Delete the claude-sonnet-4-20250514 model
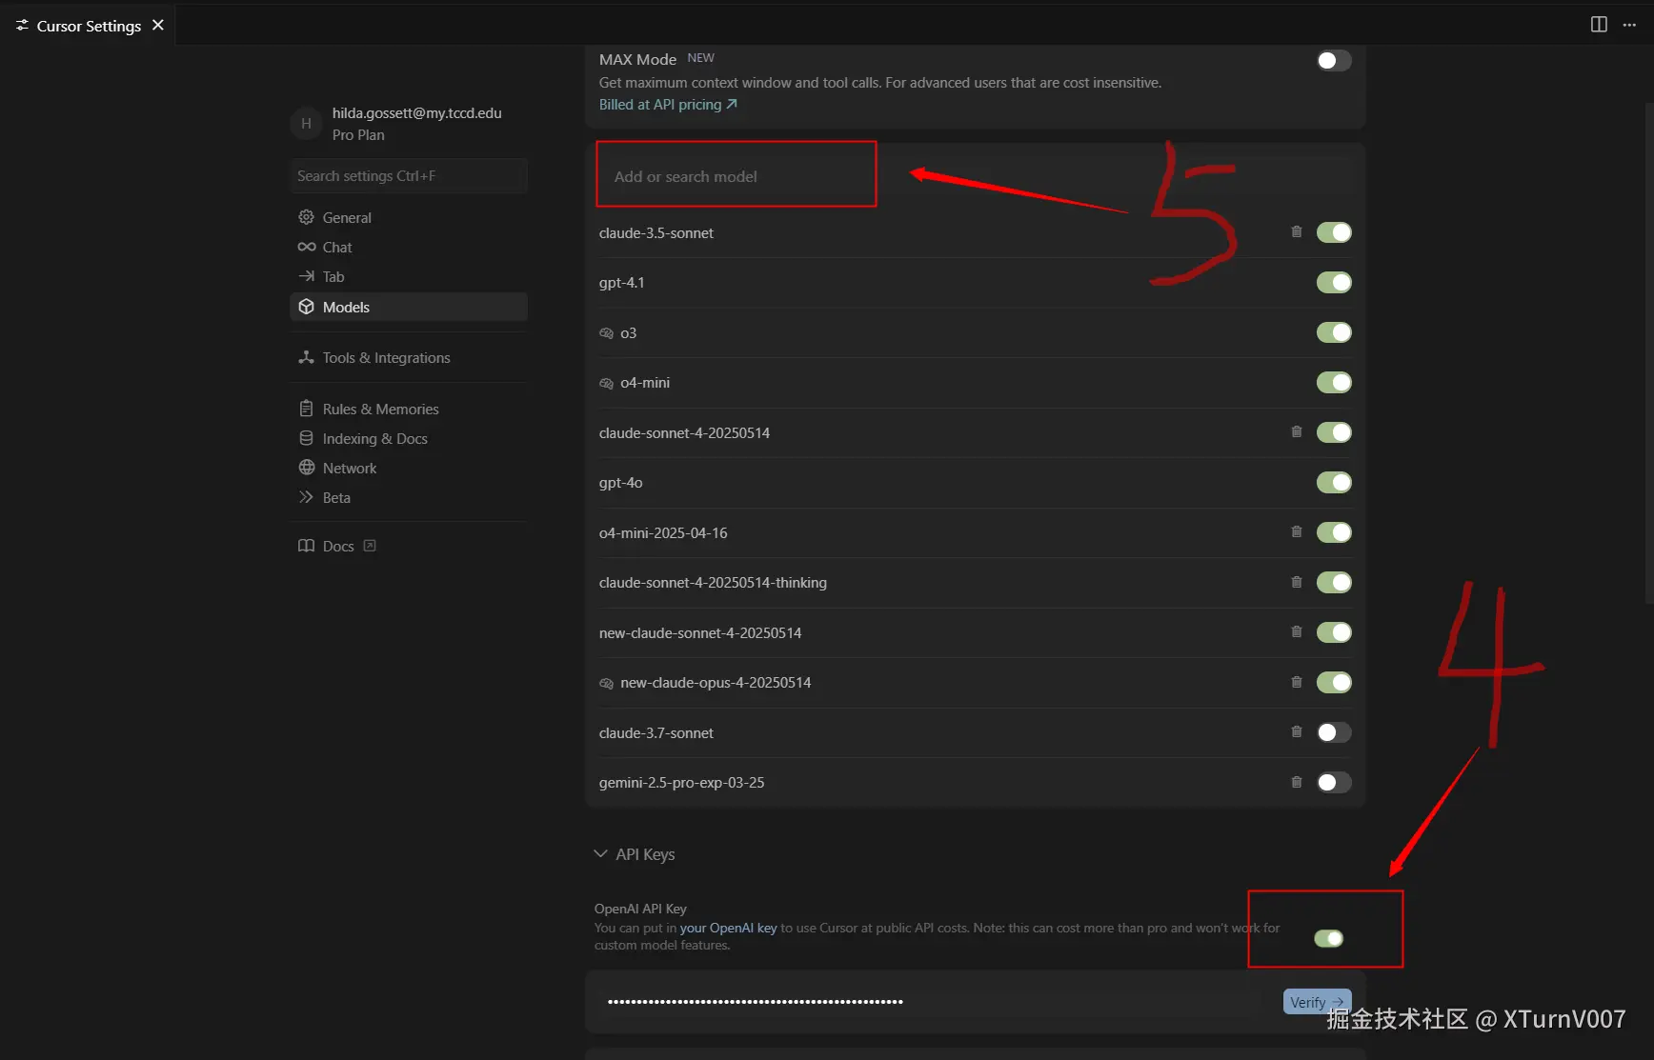 pyautogui.click(x=1296, y=431)
